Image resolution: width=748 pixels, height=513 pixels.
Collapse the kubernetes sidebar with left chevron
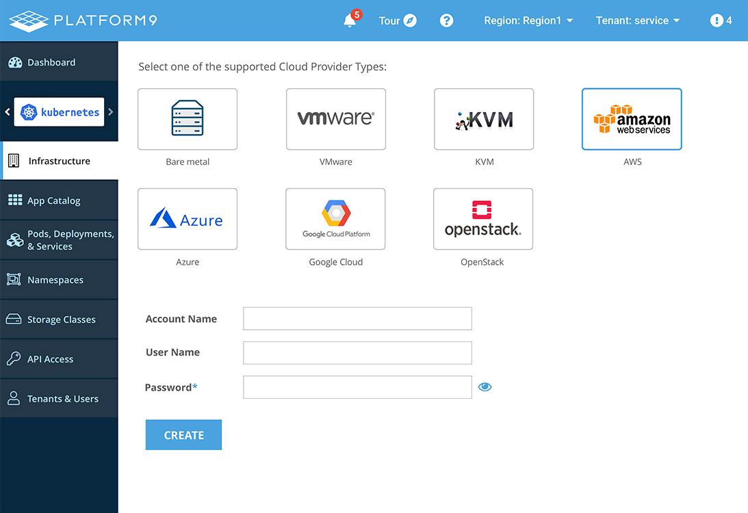click(x=6, y=111)
